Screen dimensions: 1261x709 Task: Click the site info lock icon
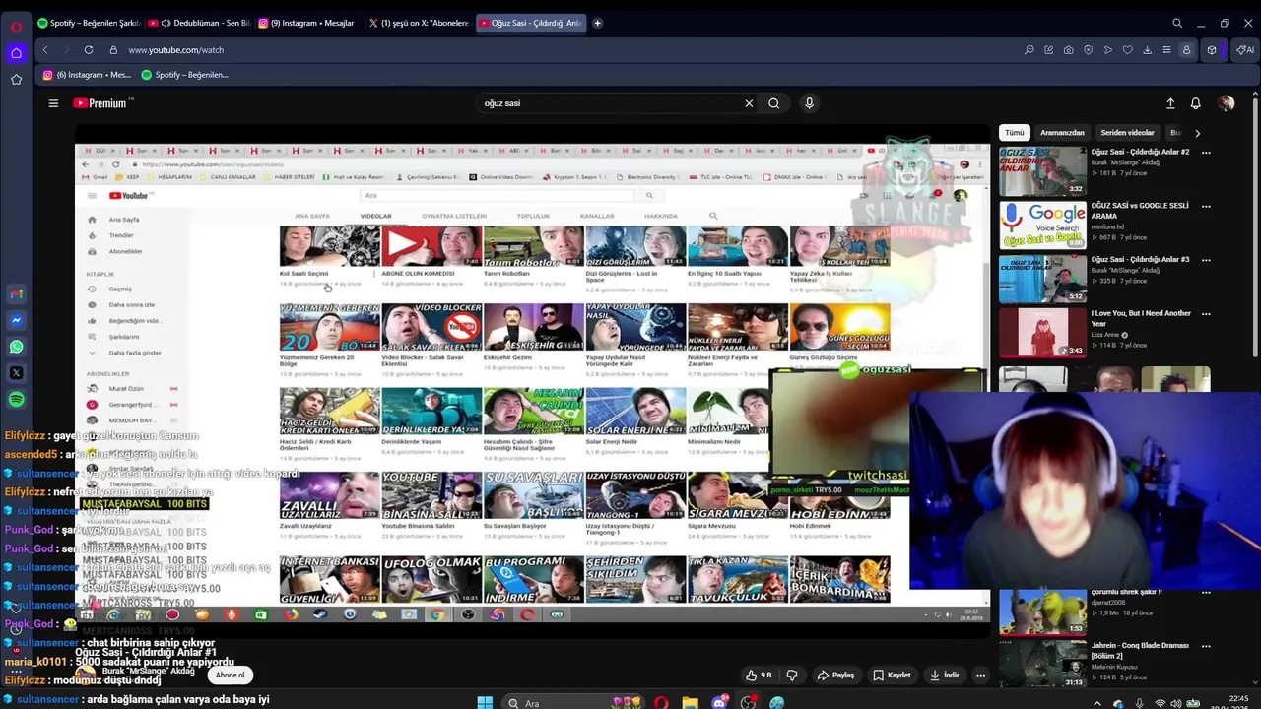click(113, 50)
